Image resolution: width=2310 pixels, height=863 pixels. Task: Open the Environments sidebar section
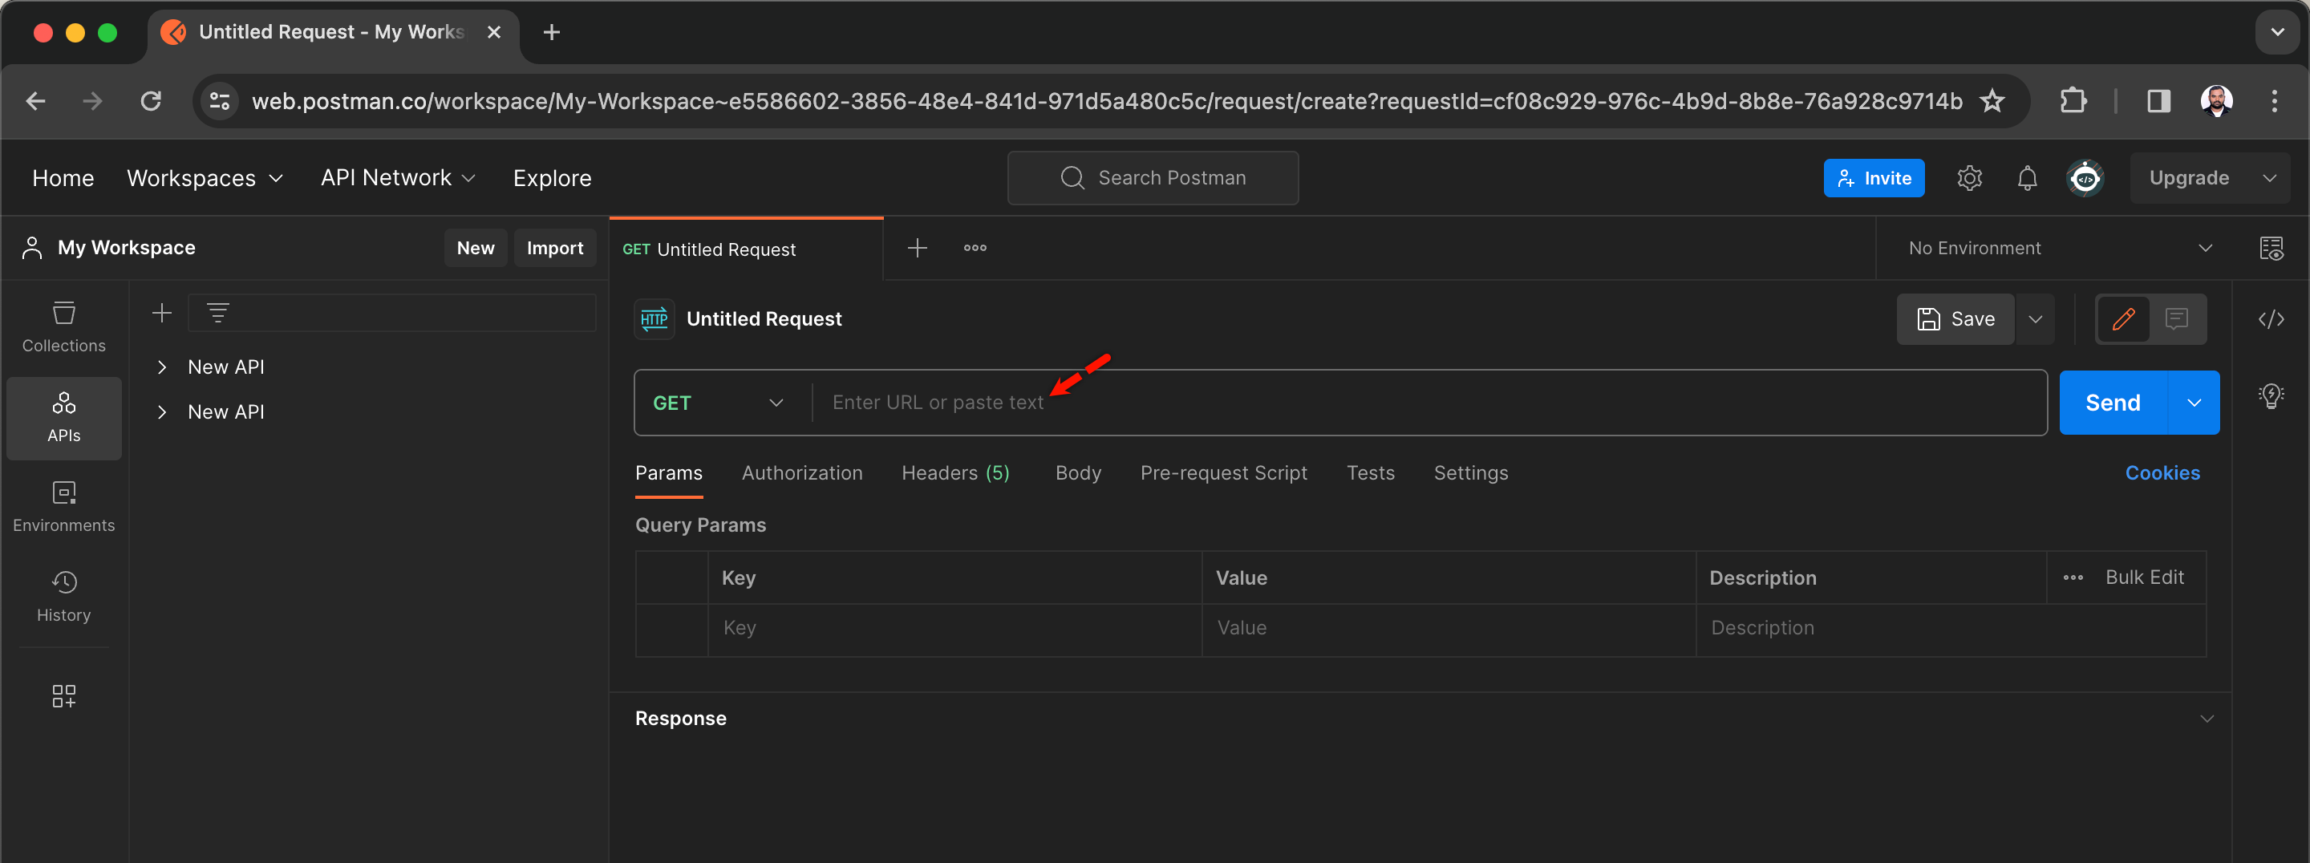(x=63, y=507)
